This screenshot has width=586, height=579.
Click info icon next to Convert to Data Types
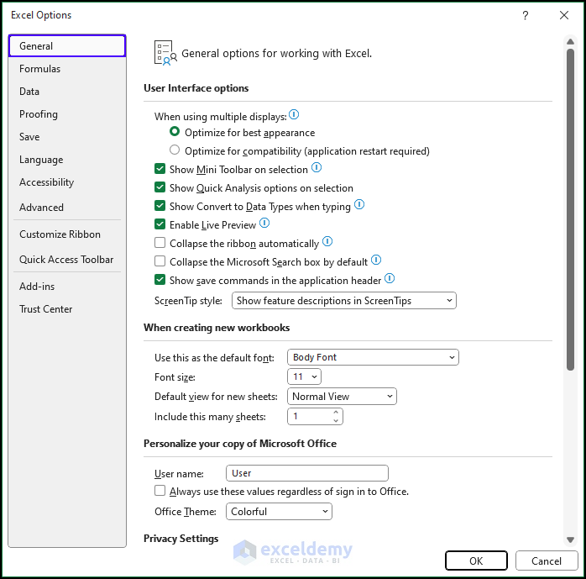[x=359, y=204]
